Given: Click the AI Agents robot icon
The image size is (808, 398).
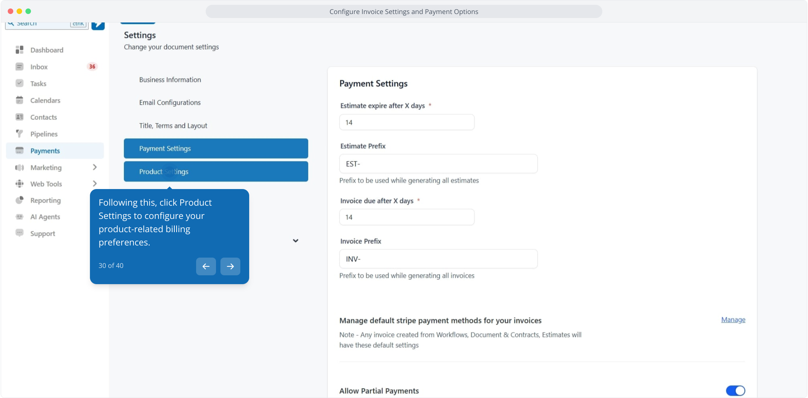Looking at the screenshot, I should point(20,217).
